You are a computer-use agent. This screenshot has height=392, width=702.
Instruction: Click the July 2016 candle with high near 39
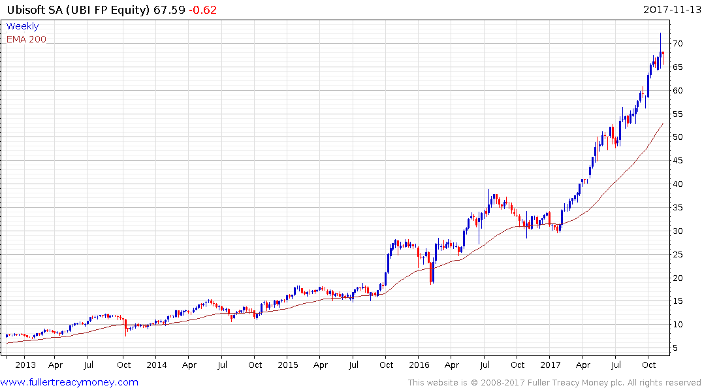[489, 202]
